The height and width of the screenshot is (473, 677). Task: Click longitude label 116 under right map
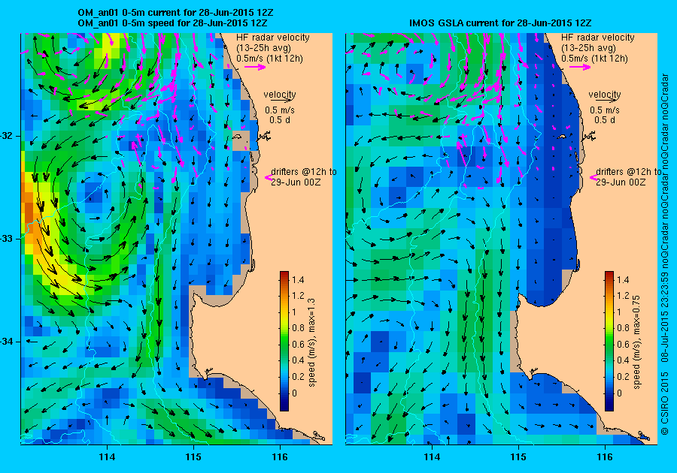605,457
